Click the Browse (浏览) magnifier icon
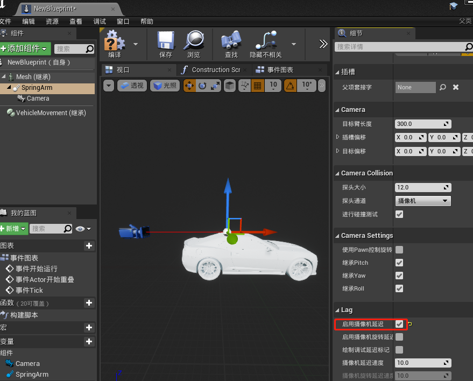Image resolution: width=473 pixels, height=381 pixels. tap(194, 40)
